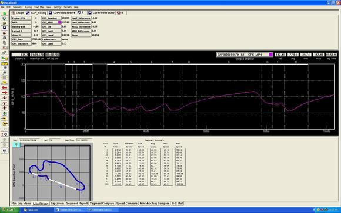Click purple swatch in graph header channel box

tap(271, 55)
